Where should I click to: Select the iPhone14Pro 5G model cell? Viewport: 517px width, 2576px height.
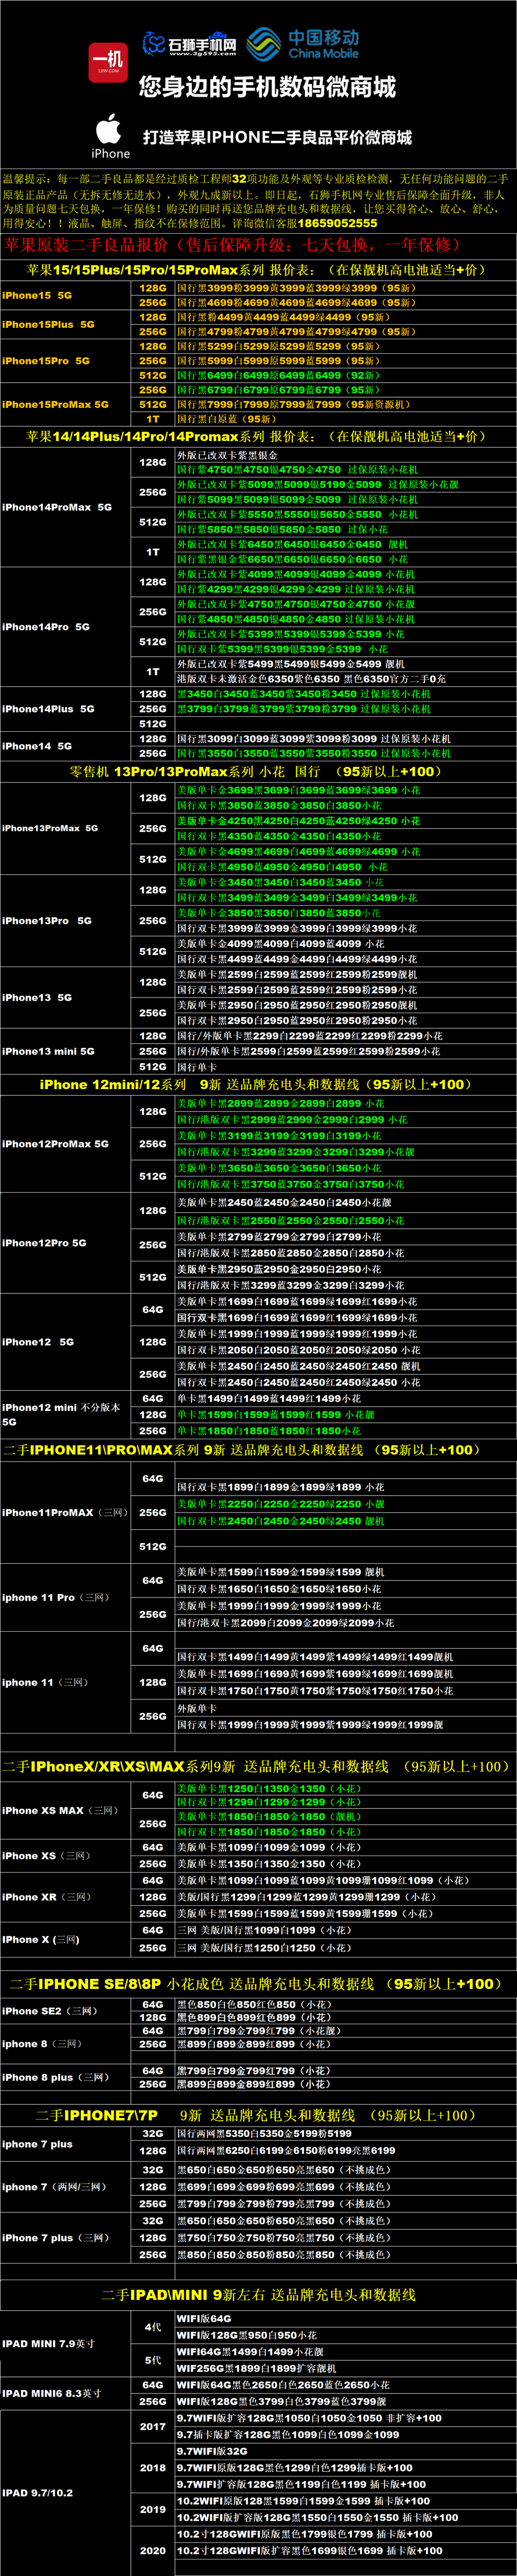coord(66,626)
